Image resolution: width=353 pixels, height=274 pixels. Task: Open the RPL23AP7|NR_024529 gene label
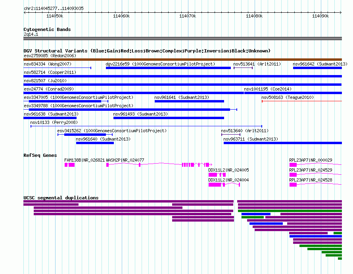coord(311,170)
